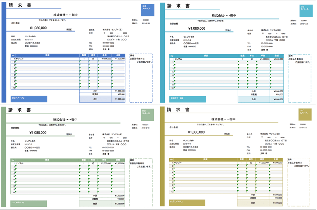This screenshot has width=317, height=210.
Task: Select the blue ロゴスペース2 footer box
Action: pyautogui.click(x=29, y=99)
